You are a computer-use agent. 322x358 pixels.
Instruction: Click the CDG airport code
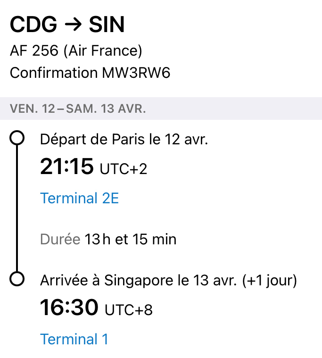[32, 25]
